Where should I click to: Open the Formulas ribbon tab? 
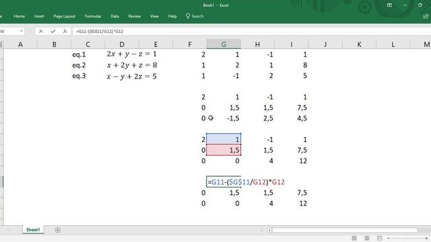tap(93, 16)
